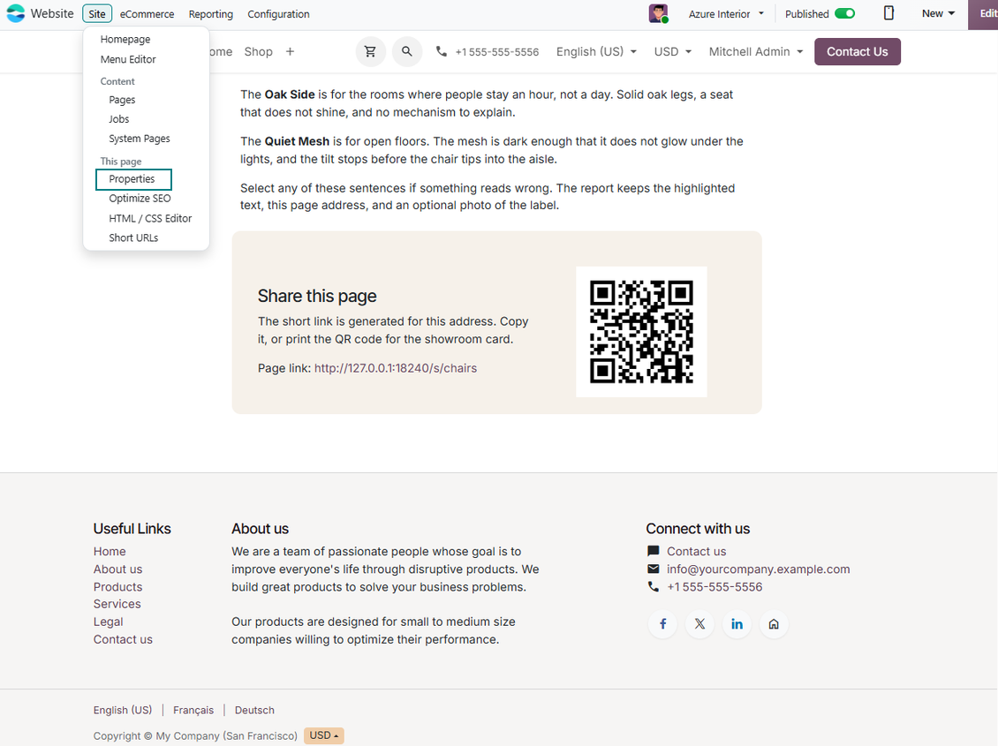
Task: Open the eCommerce menu
Action: (x=147, y=14)
